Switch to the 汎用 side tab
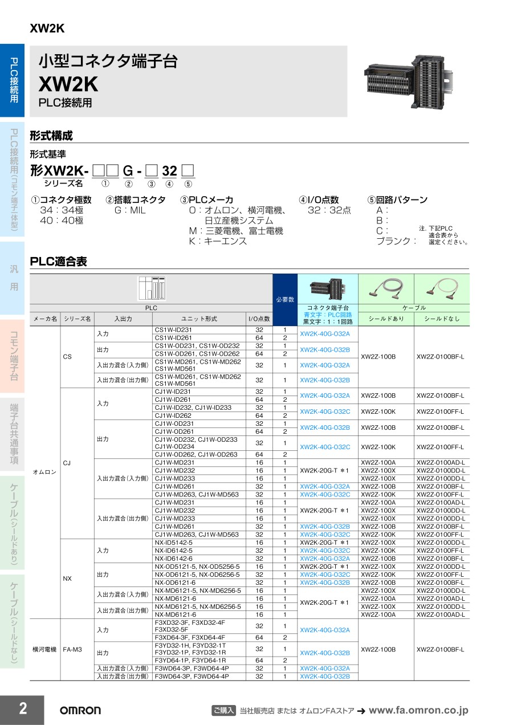Viewport: 513px width, 725px height. pyautogui.click(x=13, y=277)
